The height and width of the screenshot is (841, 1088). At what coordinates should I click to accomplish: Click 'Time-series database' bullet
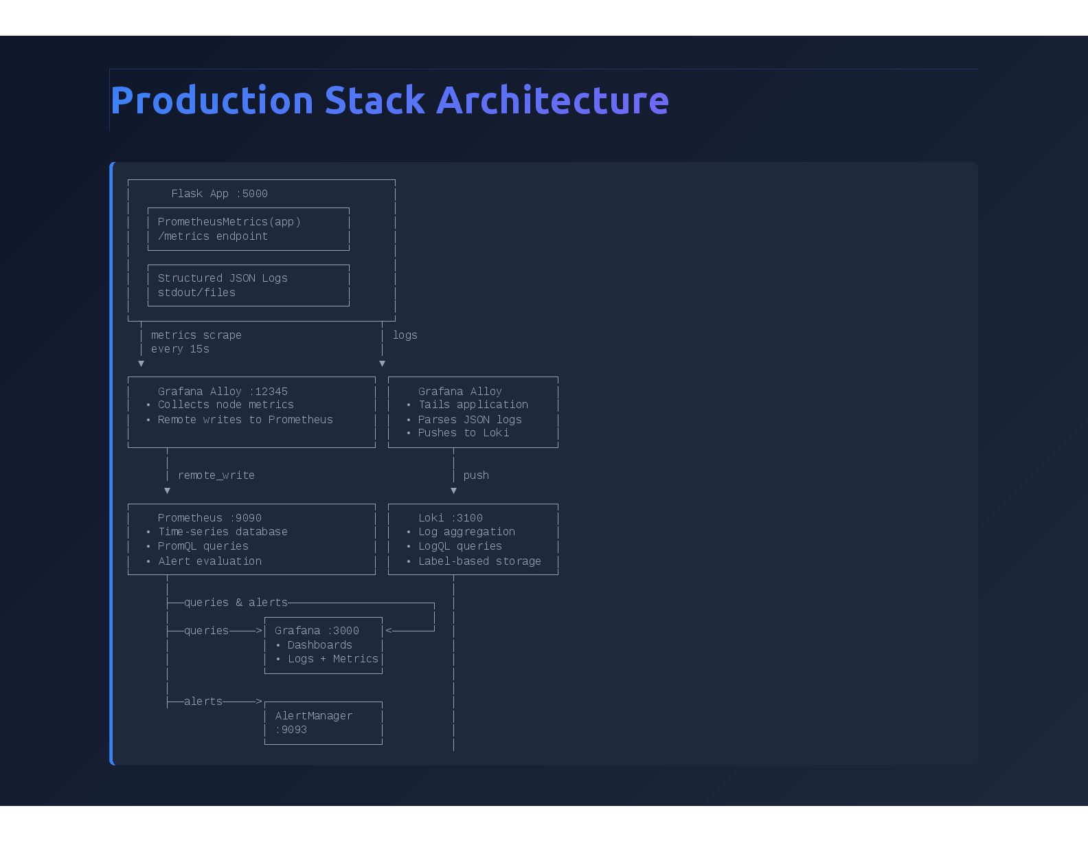point(223,532)
